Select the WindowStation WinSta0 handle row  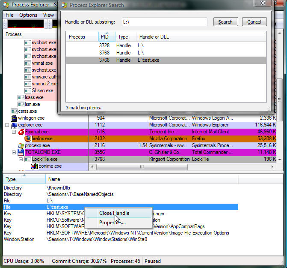pyautogui.click(x=121, y=239)
